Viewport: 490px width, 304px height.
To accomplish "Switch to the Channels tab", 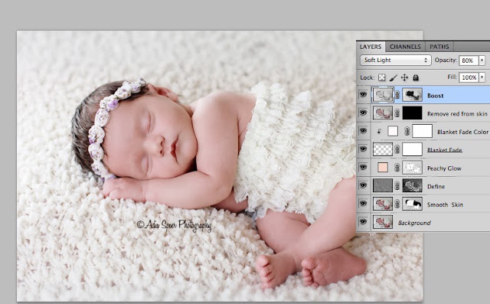I will click(x=405, y=47).
